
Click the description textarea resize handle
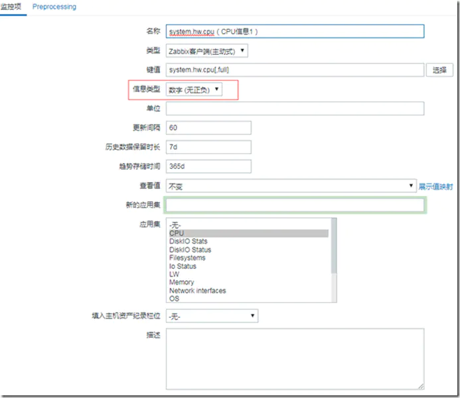(421, 386)
